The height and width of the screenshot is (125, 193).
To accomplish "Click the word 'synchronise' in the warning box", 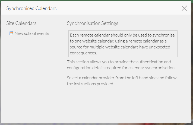I will point(163,35).
